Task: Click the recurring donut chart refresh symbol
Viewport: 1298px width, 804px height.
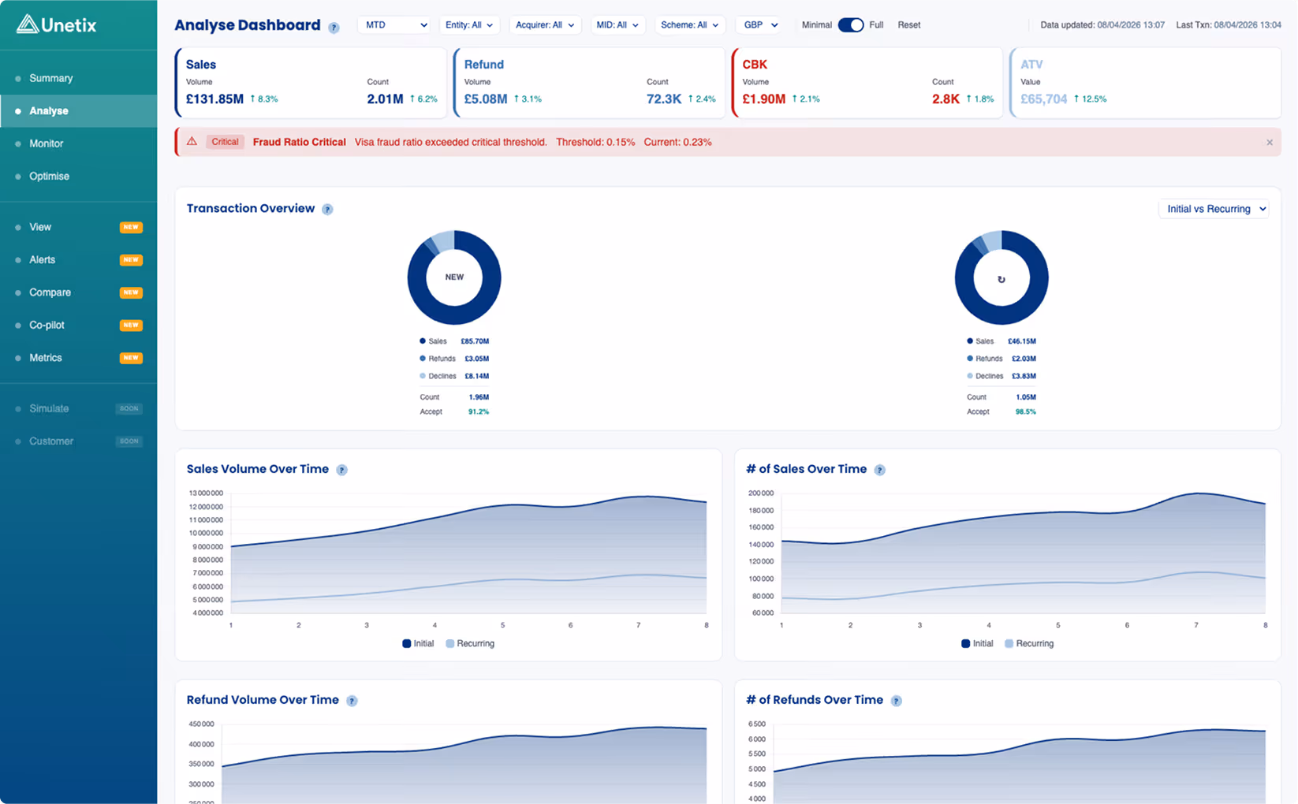Action: coord(1001,279)
